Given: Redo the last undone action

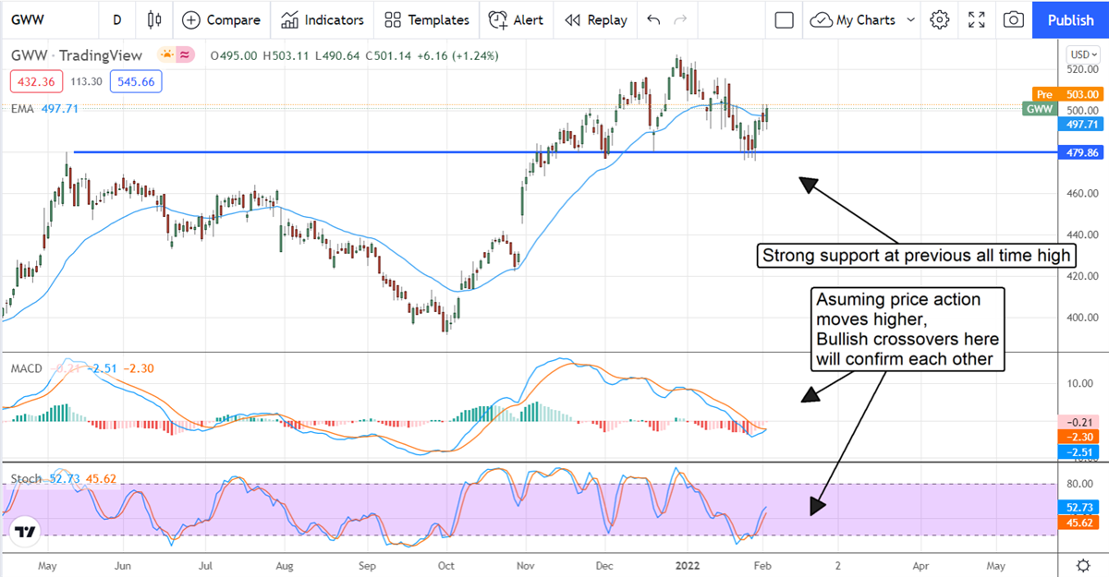Looking at the screenshot, I should pos(681,19).
